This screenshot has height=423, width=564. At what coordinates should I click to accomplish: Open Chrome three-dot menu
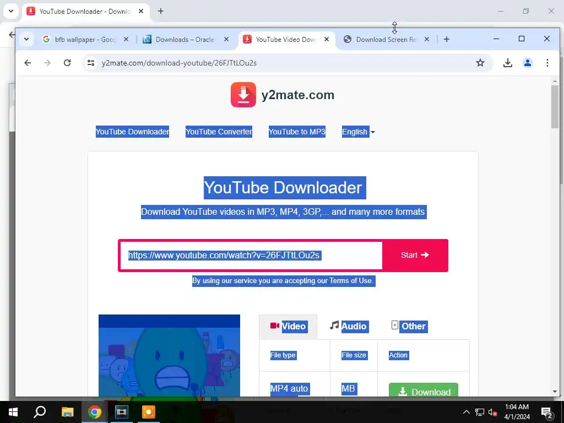tap(547, 63)
